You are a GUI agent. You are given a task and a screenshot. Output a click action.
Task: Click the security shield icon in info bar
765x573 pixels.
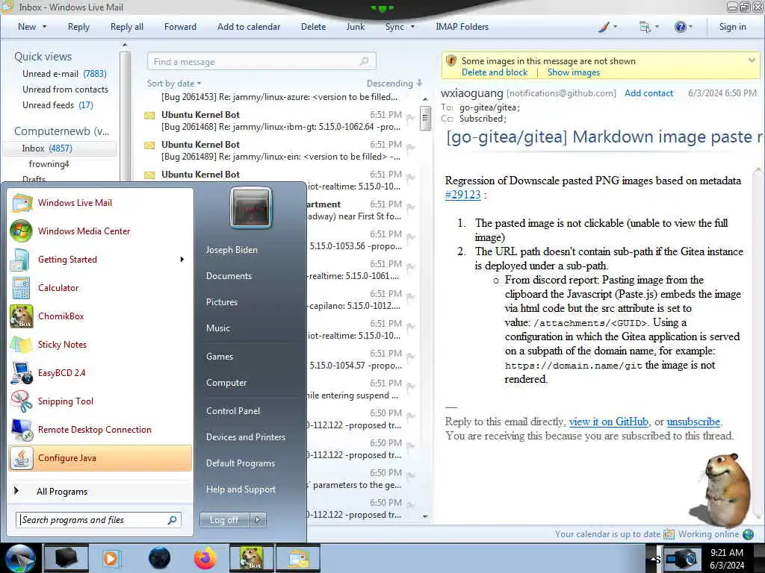click(x=451, y=61)
